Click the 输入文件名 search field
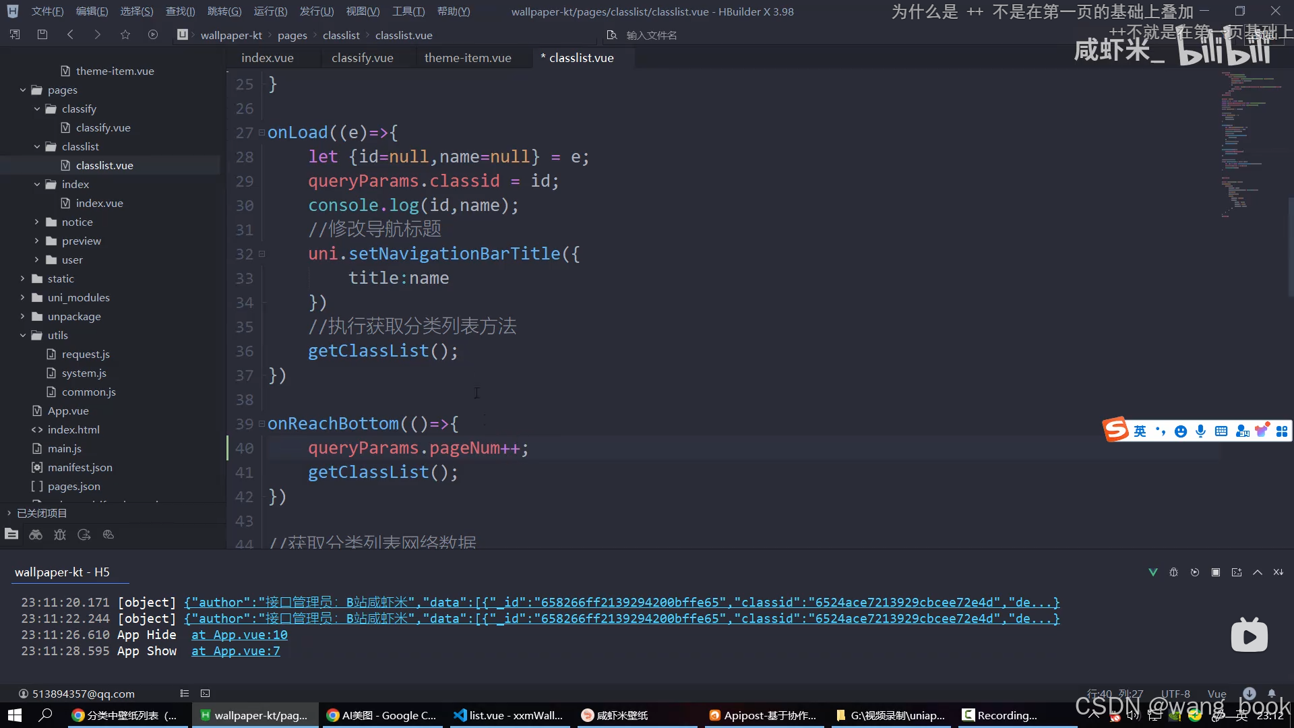The height and width of the screenshot is (728, 1294). click(x=651, y=35)
